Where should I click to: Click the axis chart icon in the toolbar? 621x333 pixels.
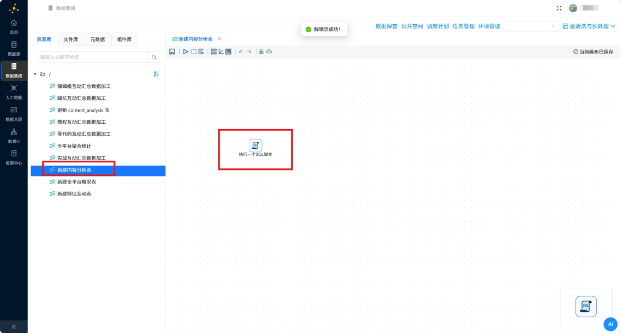coord(221,52)
